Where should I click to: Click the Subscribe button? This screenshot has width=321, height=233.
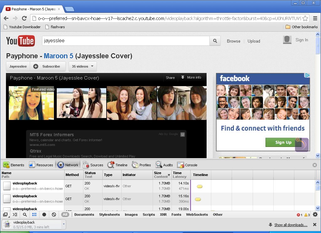coord(48,66)
